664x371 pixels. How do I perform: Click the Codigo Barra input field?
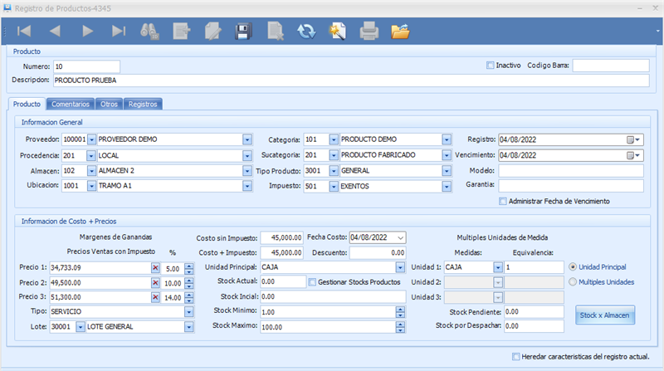click(x=610, y=66)
